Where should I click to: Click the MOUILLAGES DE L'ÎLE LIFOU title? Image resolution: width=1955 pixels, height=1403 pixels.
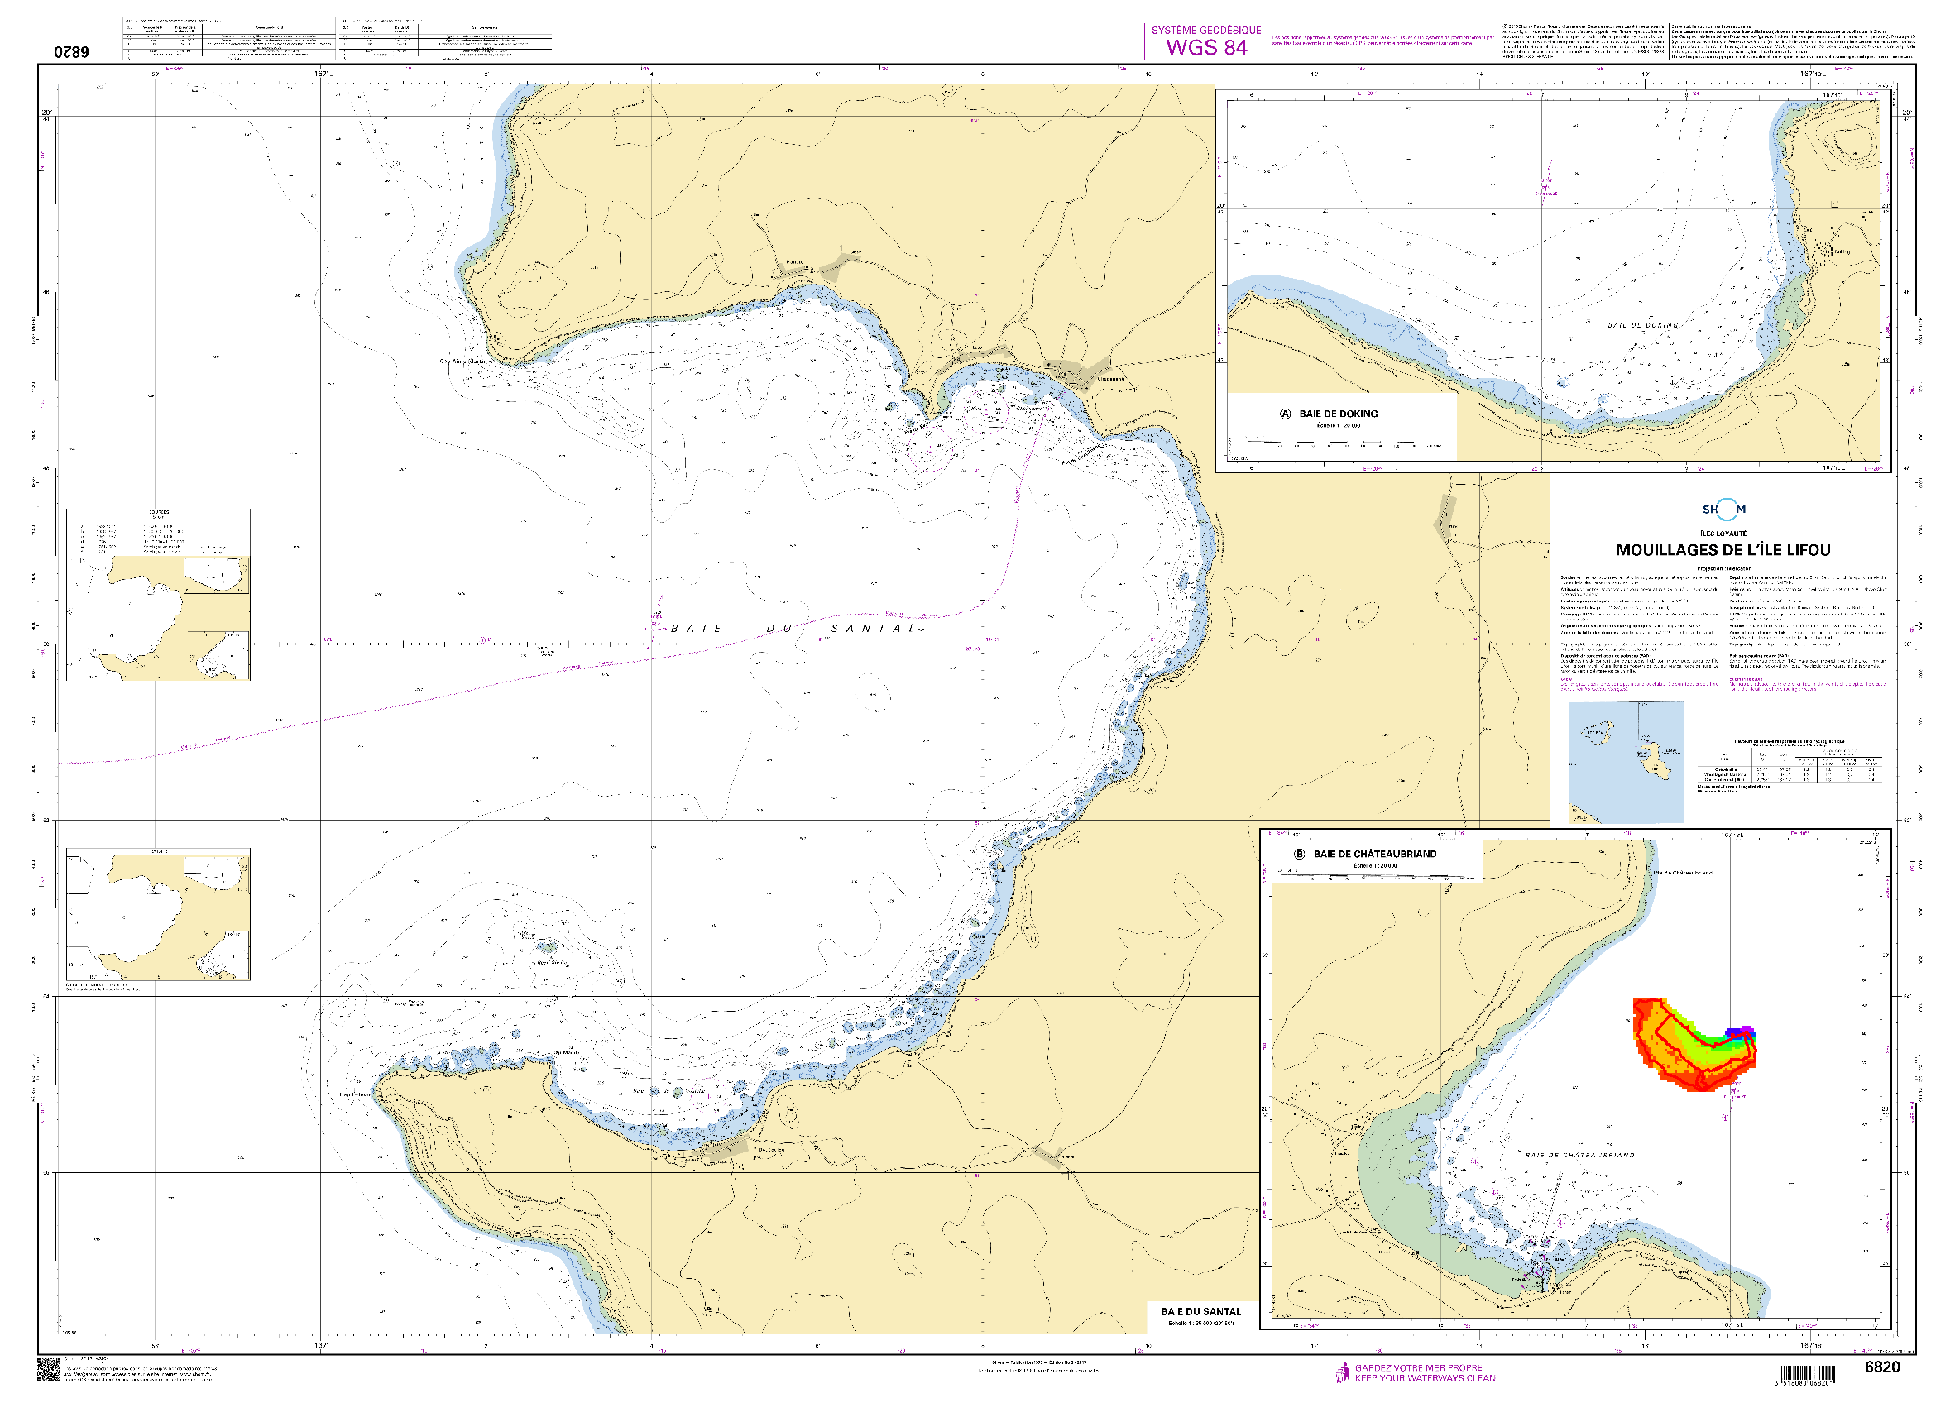1723,550
